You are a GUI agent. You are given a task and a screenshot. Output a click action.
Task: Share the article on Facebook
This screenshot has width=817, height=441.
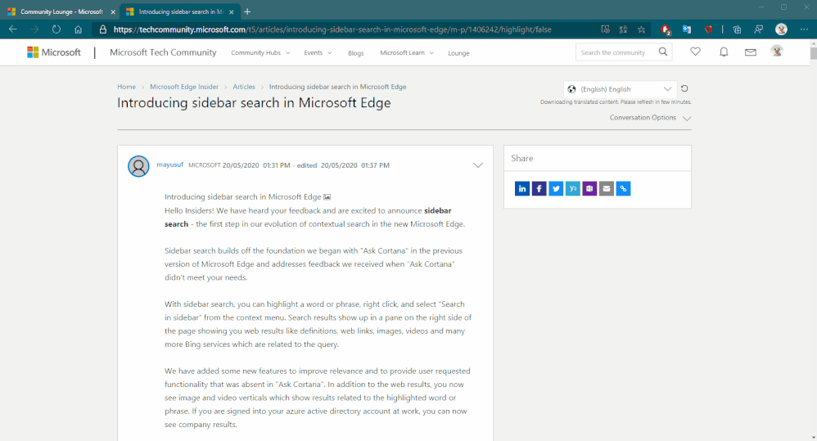click(539, 188)
